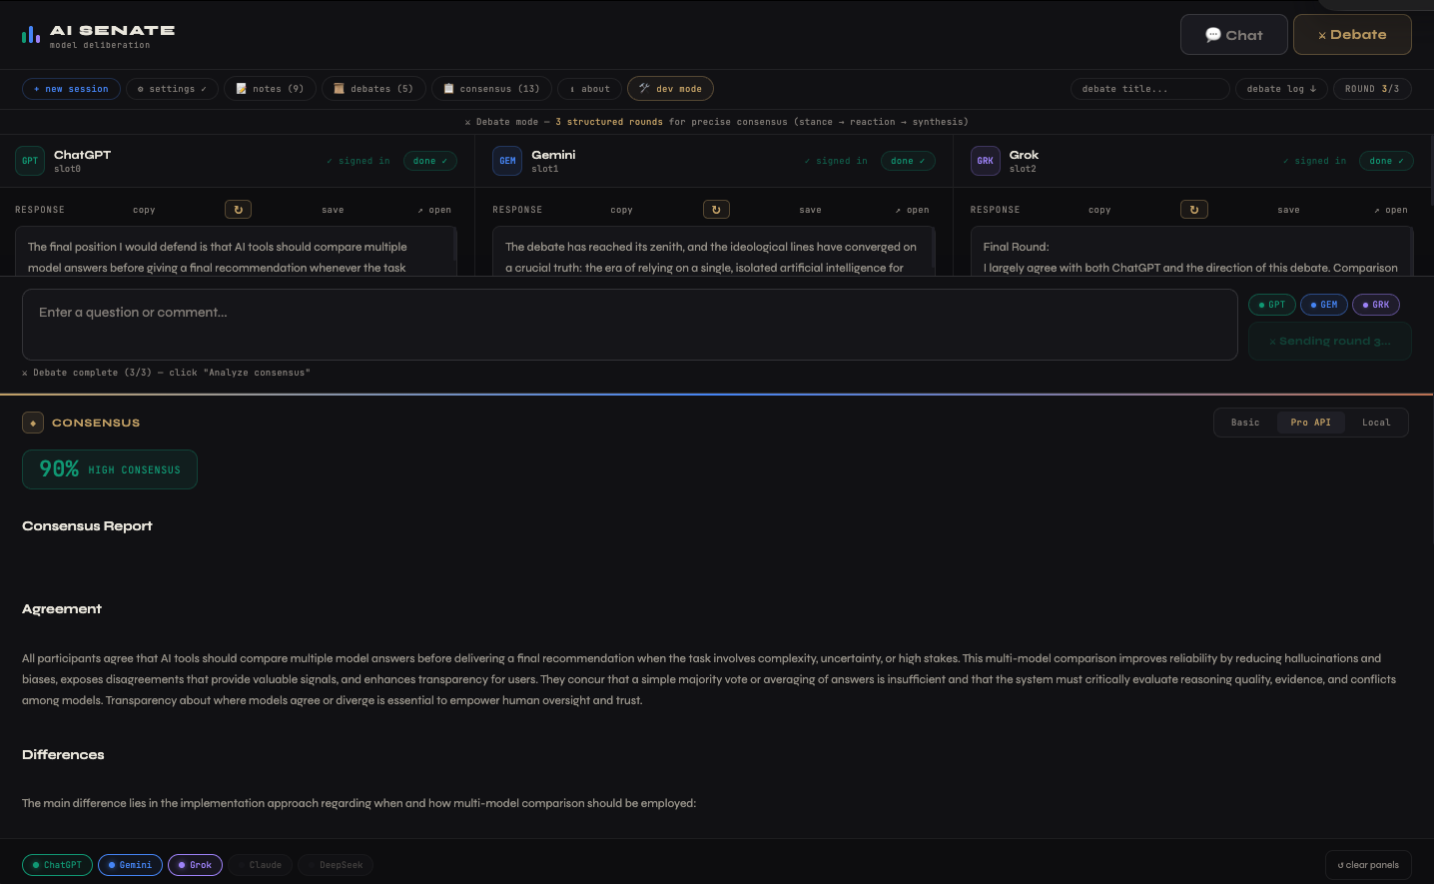Download the debate log
Viewport: 1434px width, 884px height.
click(1281, 89)
